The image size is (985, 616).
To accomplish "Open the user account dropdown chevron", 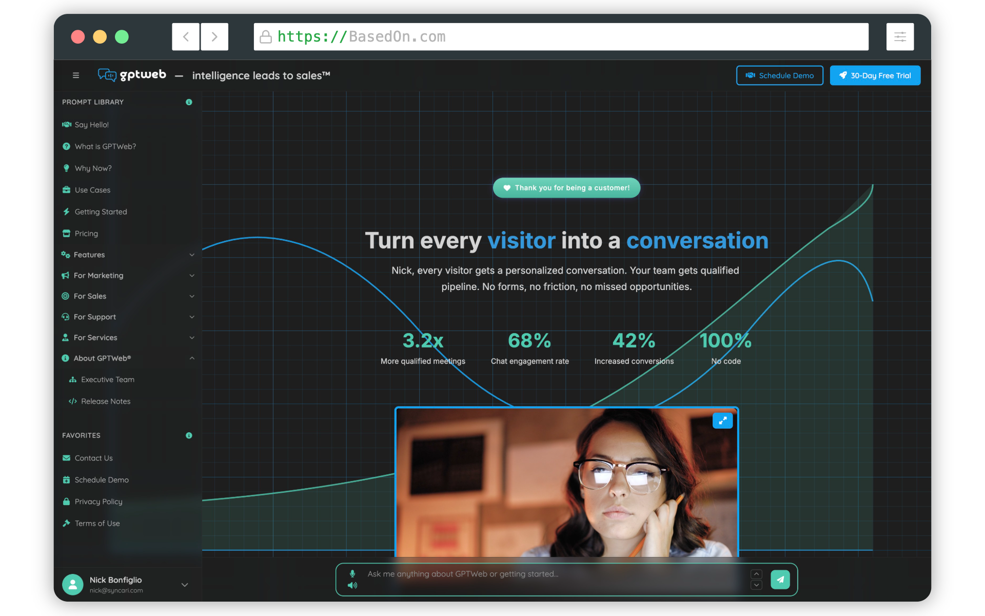I will pyautogui.click(x=185, y=585).
